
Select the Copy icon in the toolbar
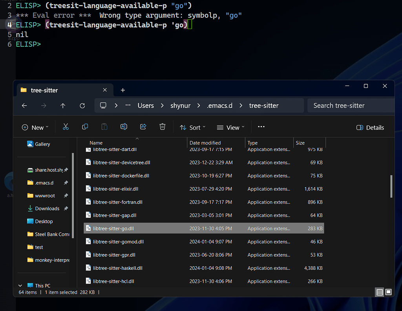[85, 127]
